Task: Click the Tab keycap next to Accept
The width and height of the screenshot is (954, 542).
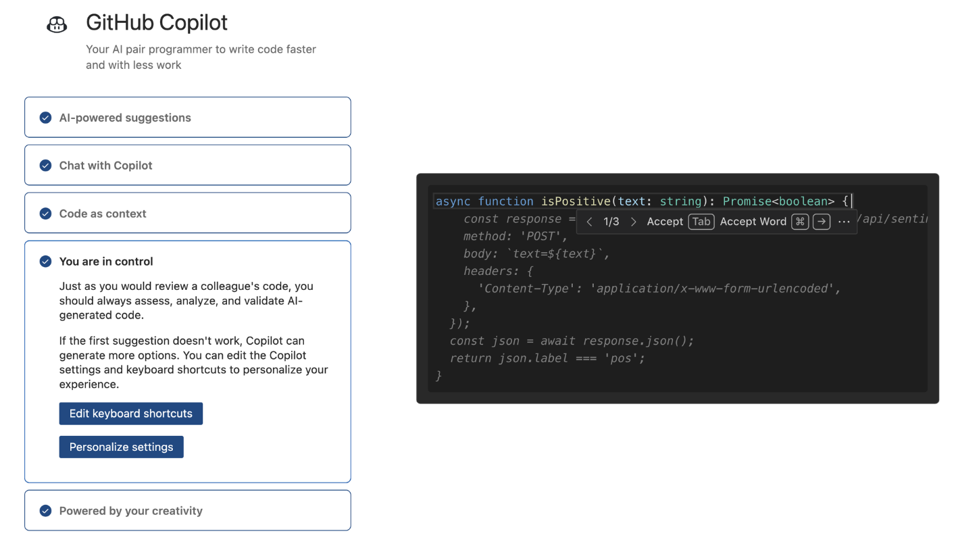Action: point(701,221)
